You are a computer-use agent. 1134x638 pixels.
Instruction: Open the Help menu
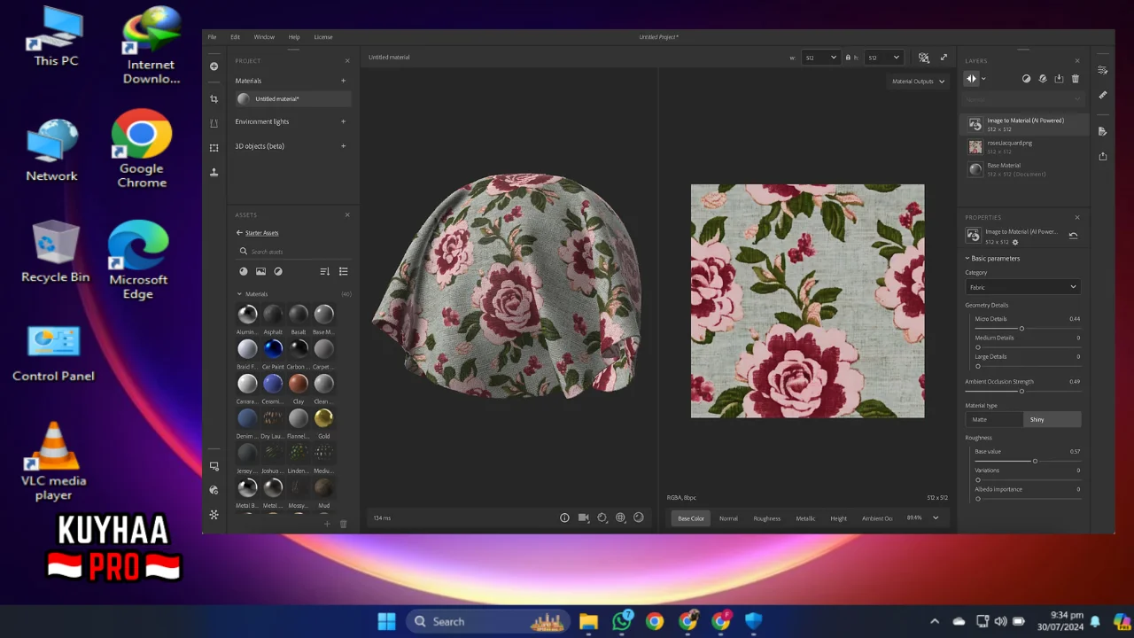[x=294, y=37]
